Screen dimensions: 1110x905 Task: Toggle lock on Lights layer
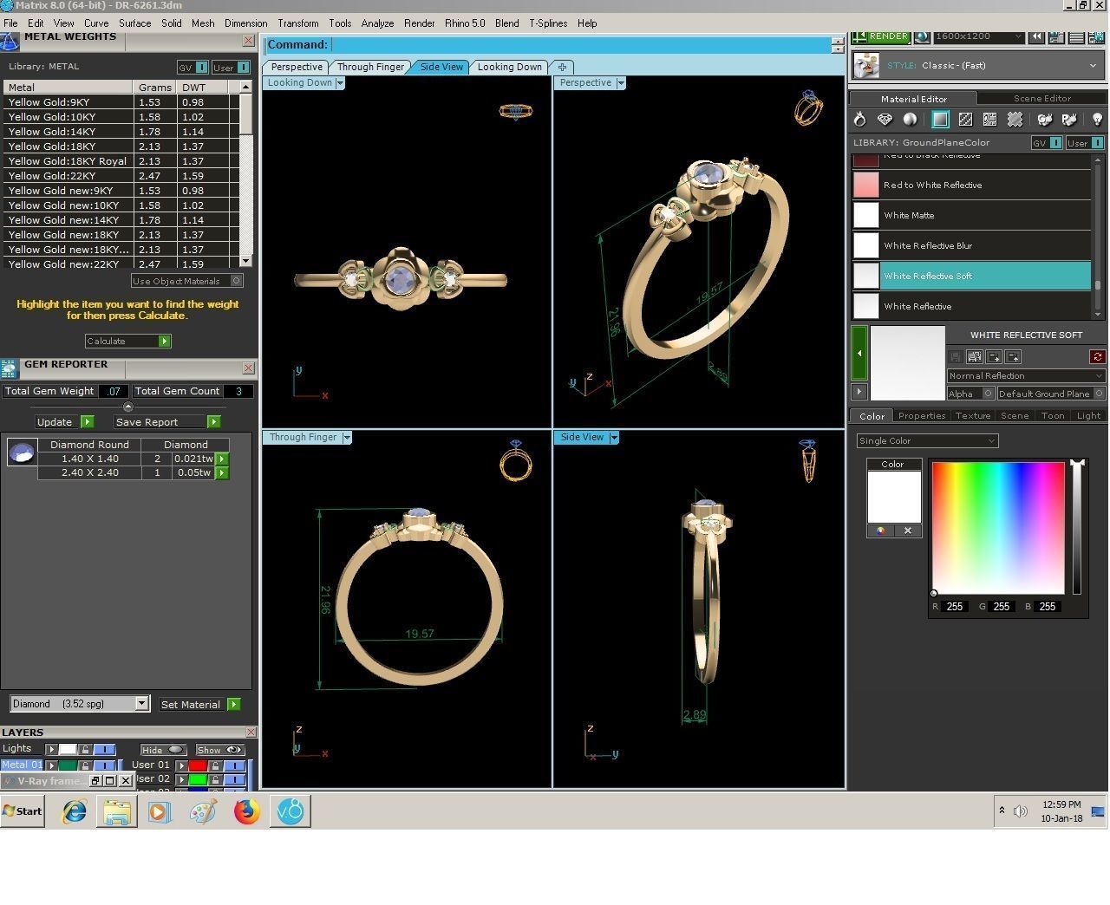(x=85, y=749)
